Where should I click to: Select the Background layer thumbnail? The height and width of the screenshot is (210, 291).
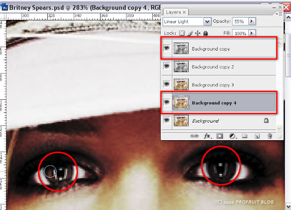pos(181,120)
